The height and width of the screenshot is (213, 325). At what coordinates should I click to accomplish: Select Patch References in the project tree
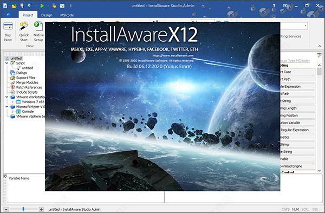coord(29,87)
